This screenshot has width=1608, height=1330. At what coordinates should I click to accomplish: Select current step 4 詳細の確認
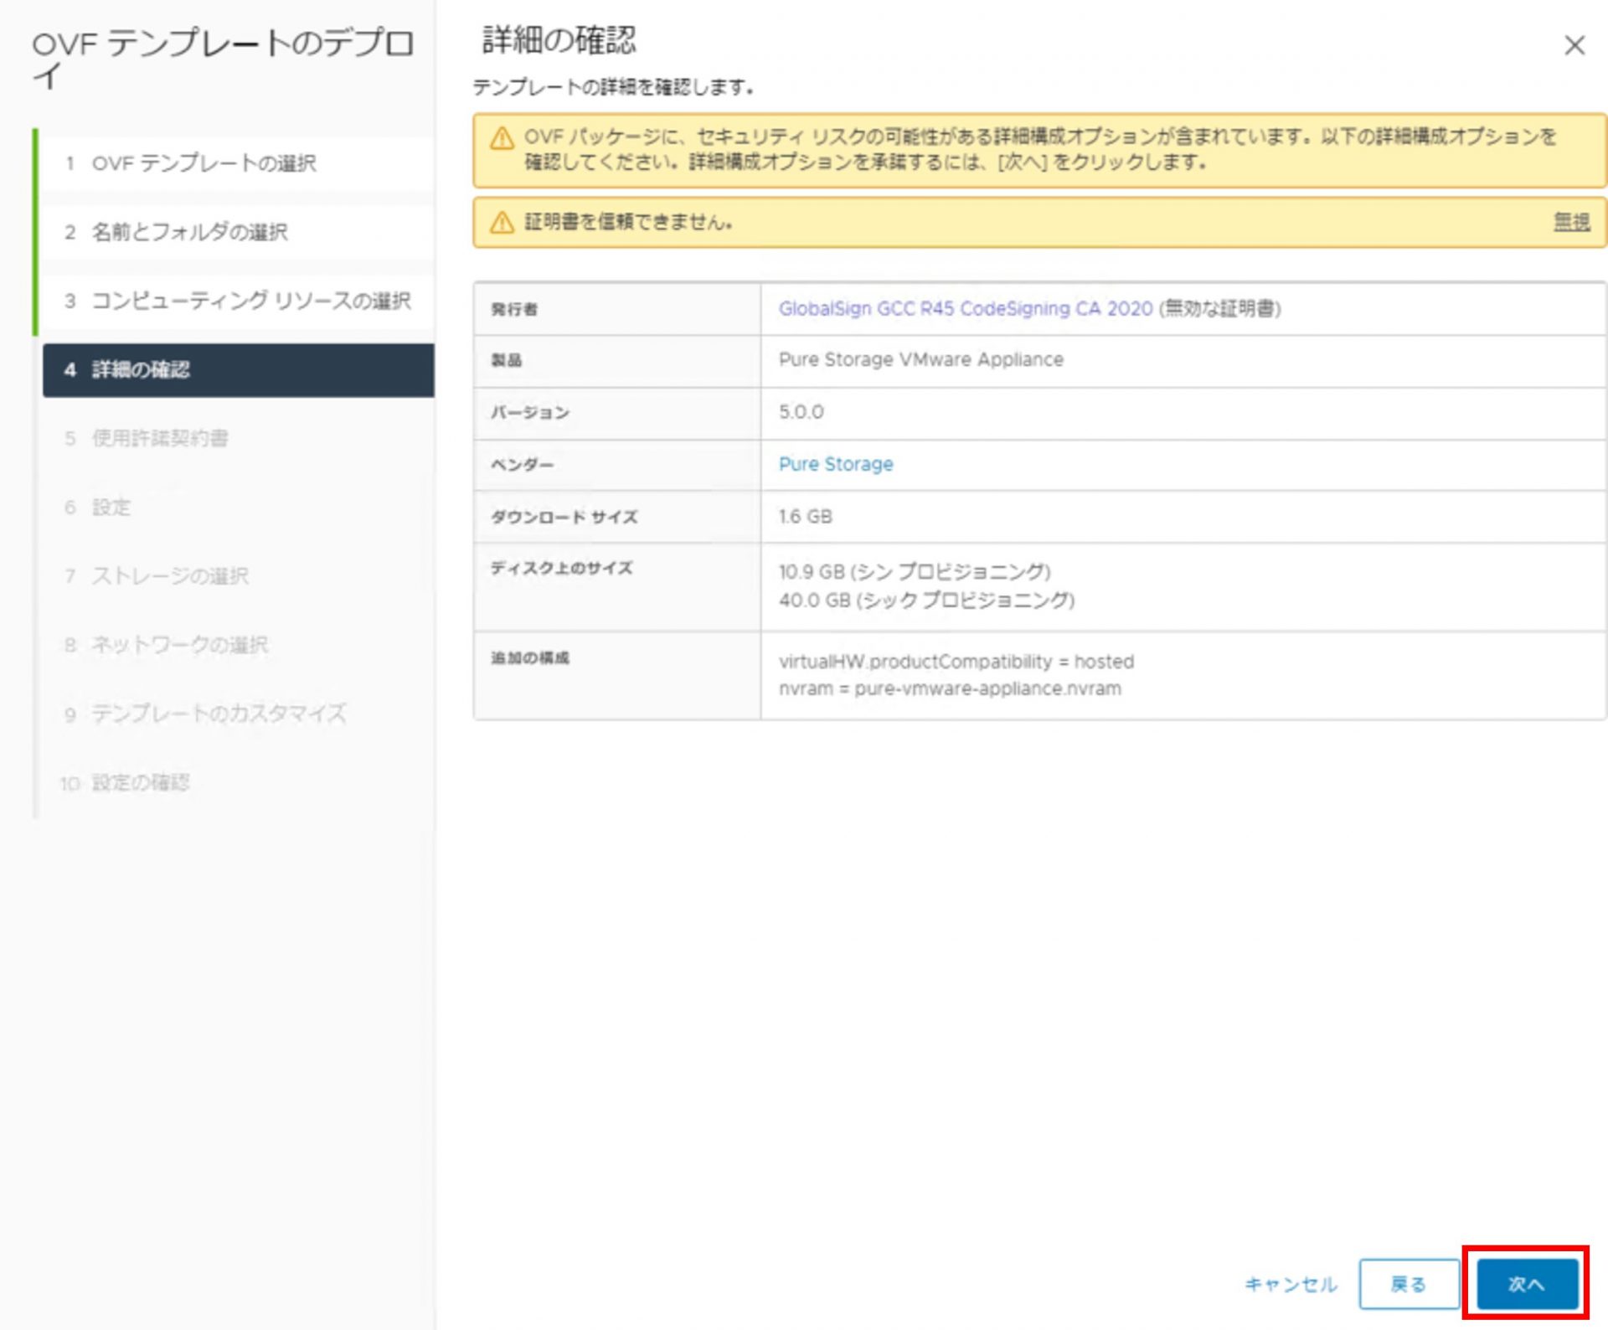(141, 369)
